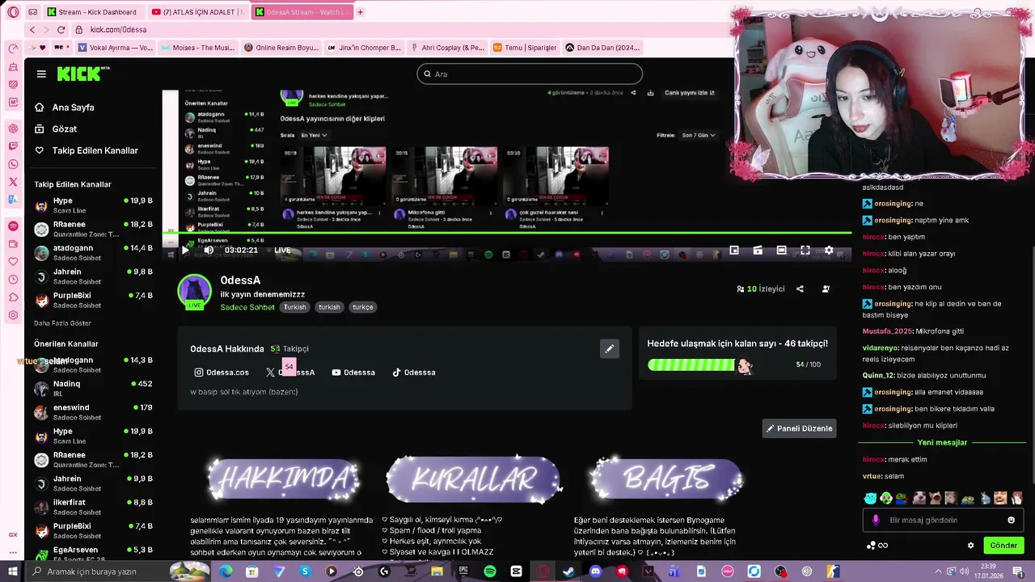Open Temu Siparişler bookmark
Viewport: 1035px width, 582px height.
coord(526,48)
